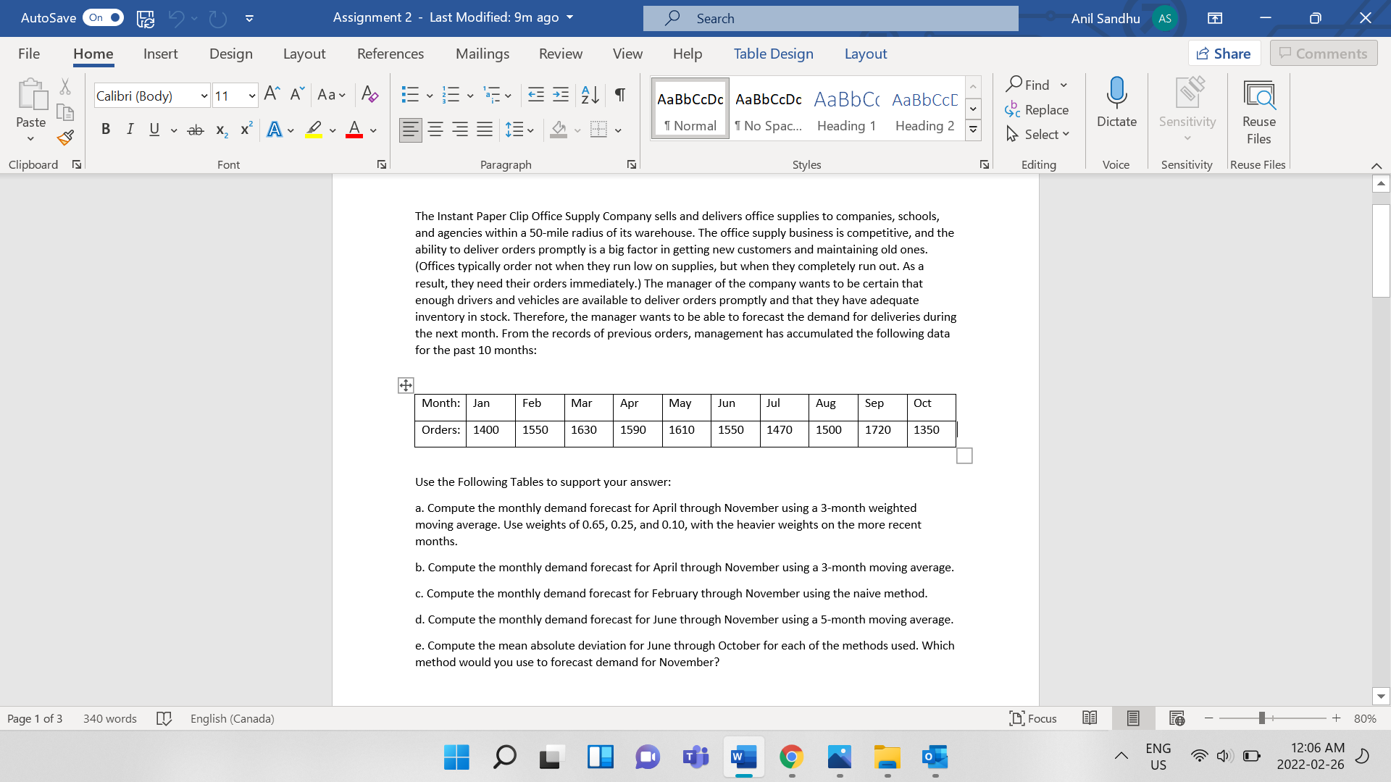Center-align the paragraph
Screen dimensions: 1391x782
click(435, 129)
